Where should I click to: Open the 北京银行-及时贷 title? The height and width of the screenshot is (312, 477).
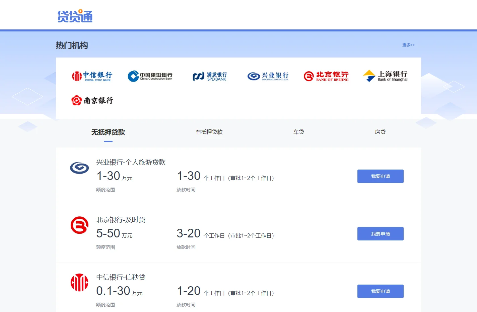[x=121, y=220]
